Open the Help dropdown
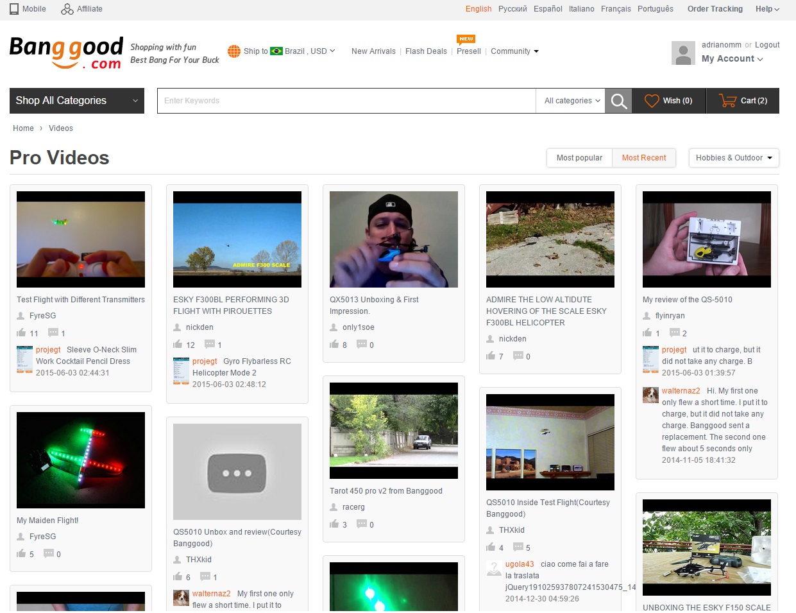Image resolution: width=796 pixels, height=613 pixels. (x=767, y=9)
